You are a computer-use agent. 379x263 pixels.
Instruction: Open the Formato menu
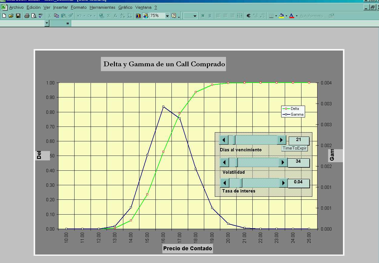click(x=79, y=7)
